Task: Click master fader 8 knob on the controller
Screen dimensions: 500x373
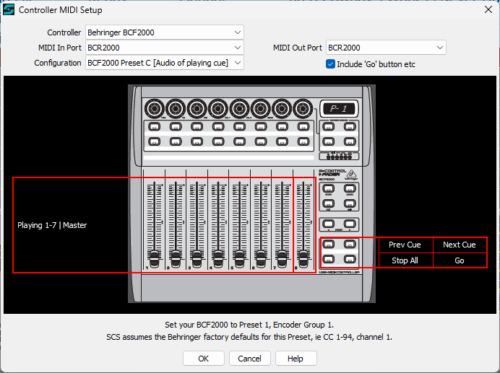Action: pos(303,259)
